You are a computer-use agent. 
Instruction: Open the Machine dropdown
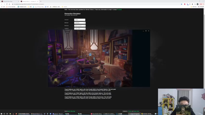[x=80, y=26]
